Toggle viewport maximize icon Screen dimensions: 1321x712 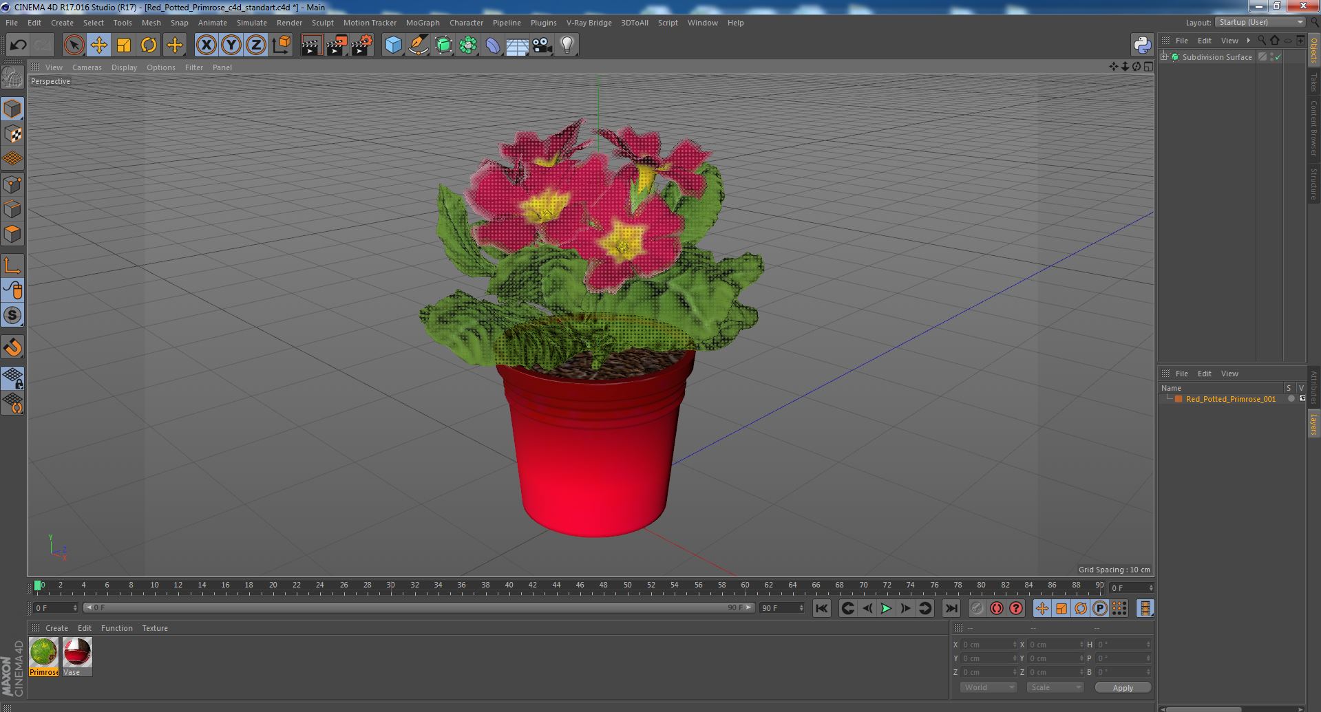1148,67
